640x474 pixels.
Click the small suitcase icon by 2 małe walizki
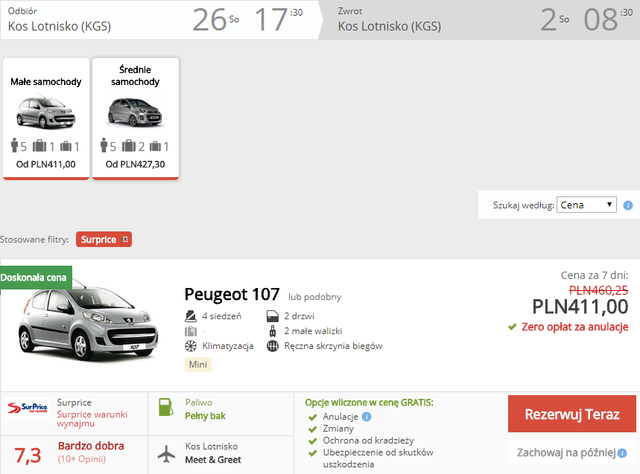pyautogui.click(x=273, y=331)
